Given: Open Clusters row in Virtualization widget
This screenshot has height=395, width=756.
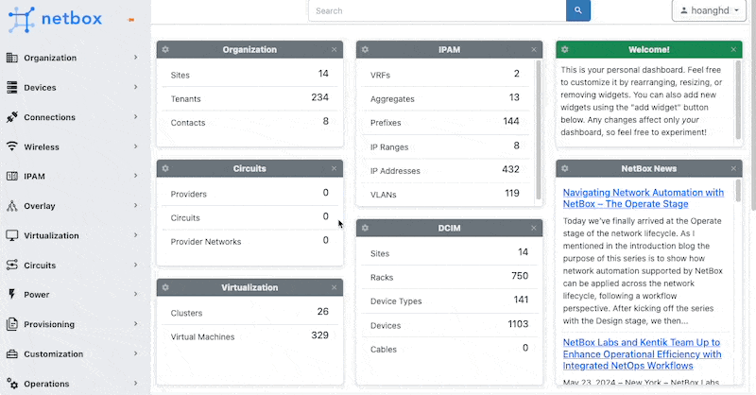Looking at the screenshot, I should [249, 313].
